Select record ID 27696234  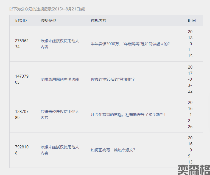click(x=22, y=44)
